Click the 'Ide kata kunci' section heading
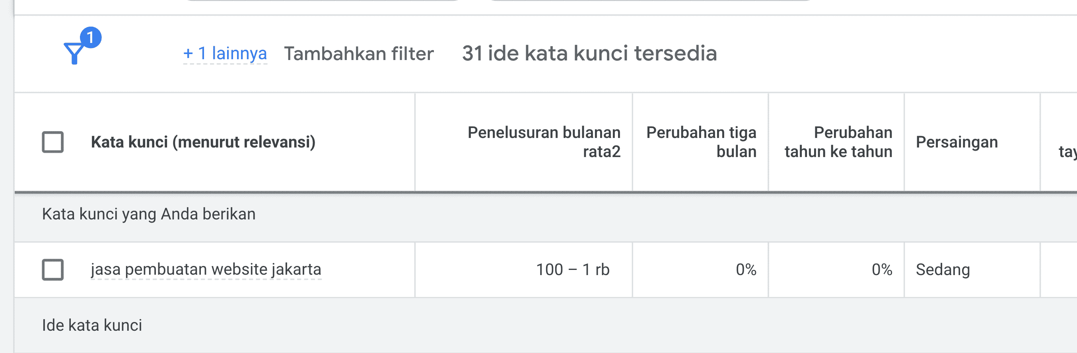Viewport: 1077px width, 353px height. (92, 325)
